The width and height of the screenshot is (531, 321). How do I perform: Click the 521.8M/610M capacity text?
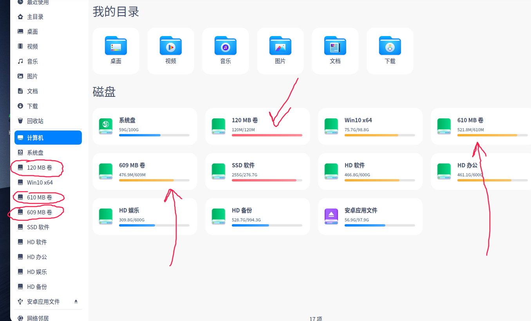coord(471,130)
